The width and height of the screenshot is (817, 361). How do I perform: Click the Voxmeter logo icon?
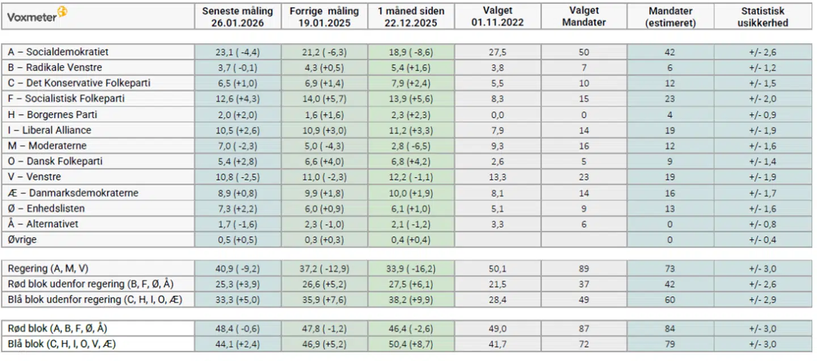click(63, 13)
